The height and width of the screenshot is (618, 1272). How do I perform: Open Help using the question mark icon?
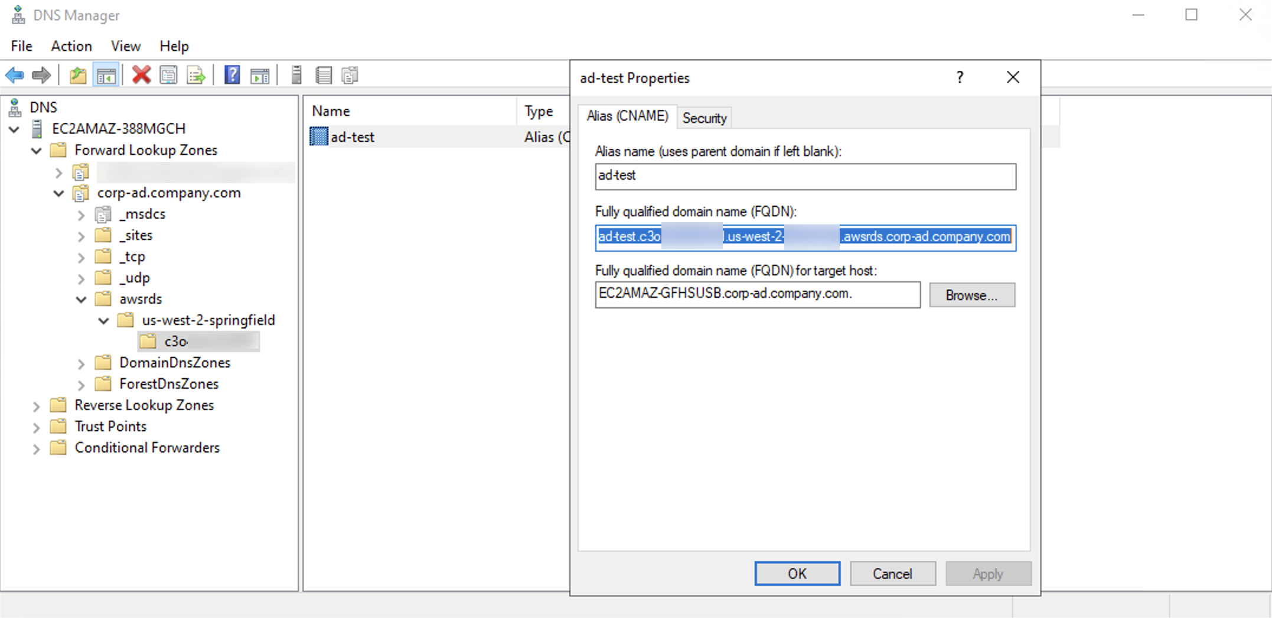[232, 74]
